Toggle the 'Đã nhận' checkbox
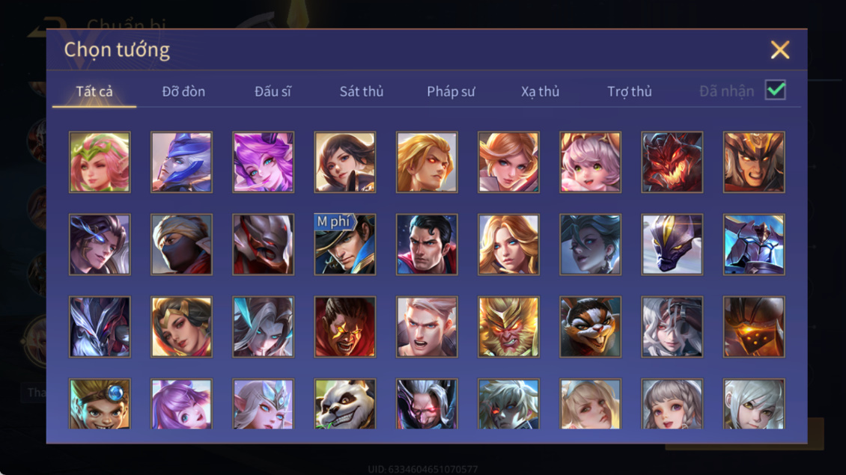 tap(776, 90)
